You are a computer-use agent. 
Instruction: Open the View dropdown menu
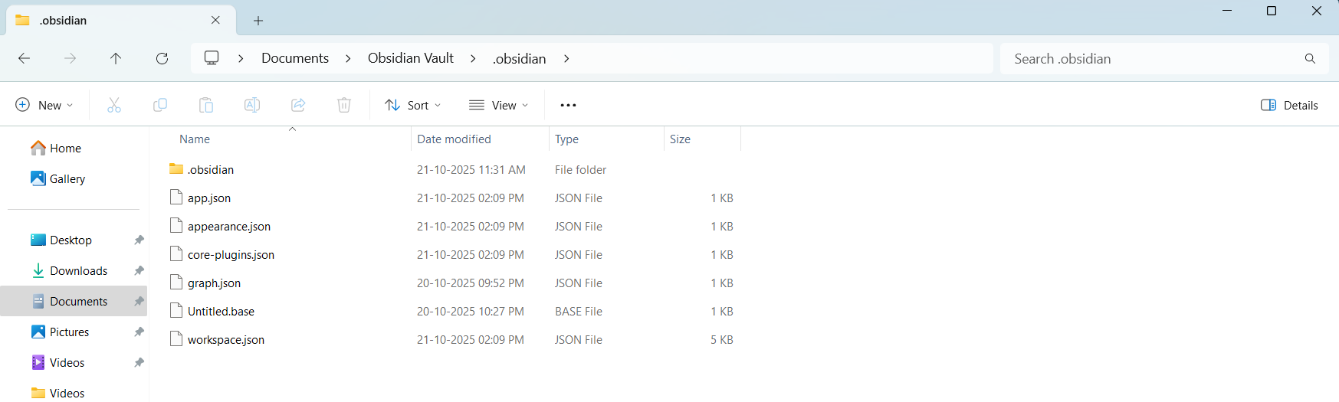tap(498, 105)
